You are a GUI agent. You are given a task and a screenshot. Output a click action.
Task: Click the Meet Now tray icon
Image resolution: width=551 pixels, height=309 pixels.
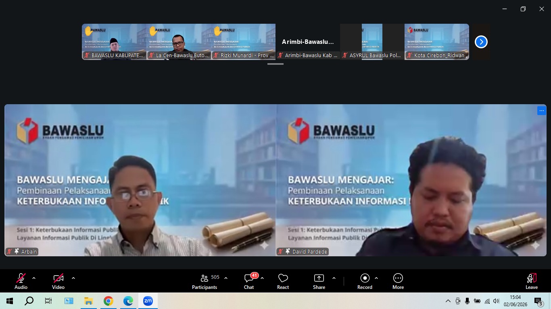458,301
